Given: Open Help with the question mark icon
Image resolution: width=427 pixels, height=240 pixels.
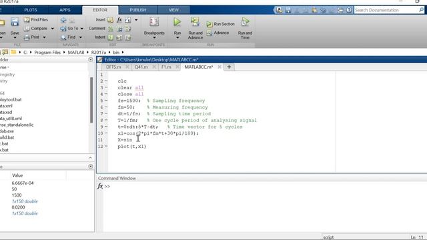Looking at the screenshot, I should coord(349,10).
